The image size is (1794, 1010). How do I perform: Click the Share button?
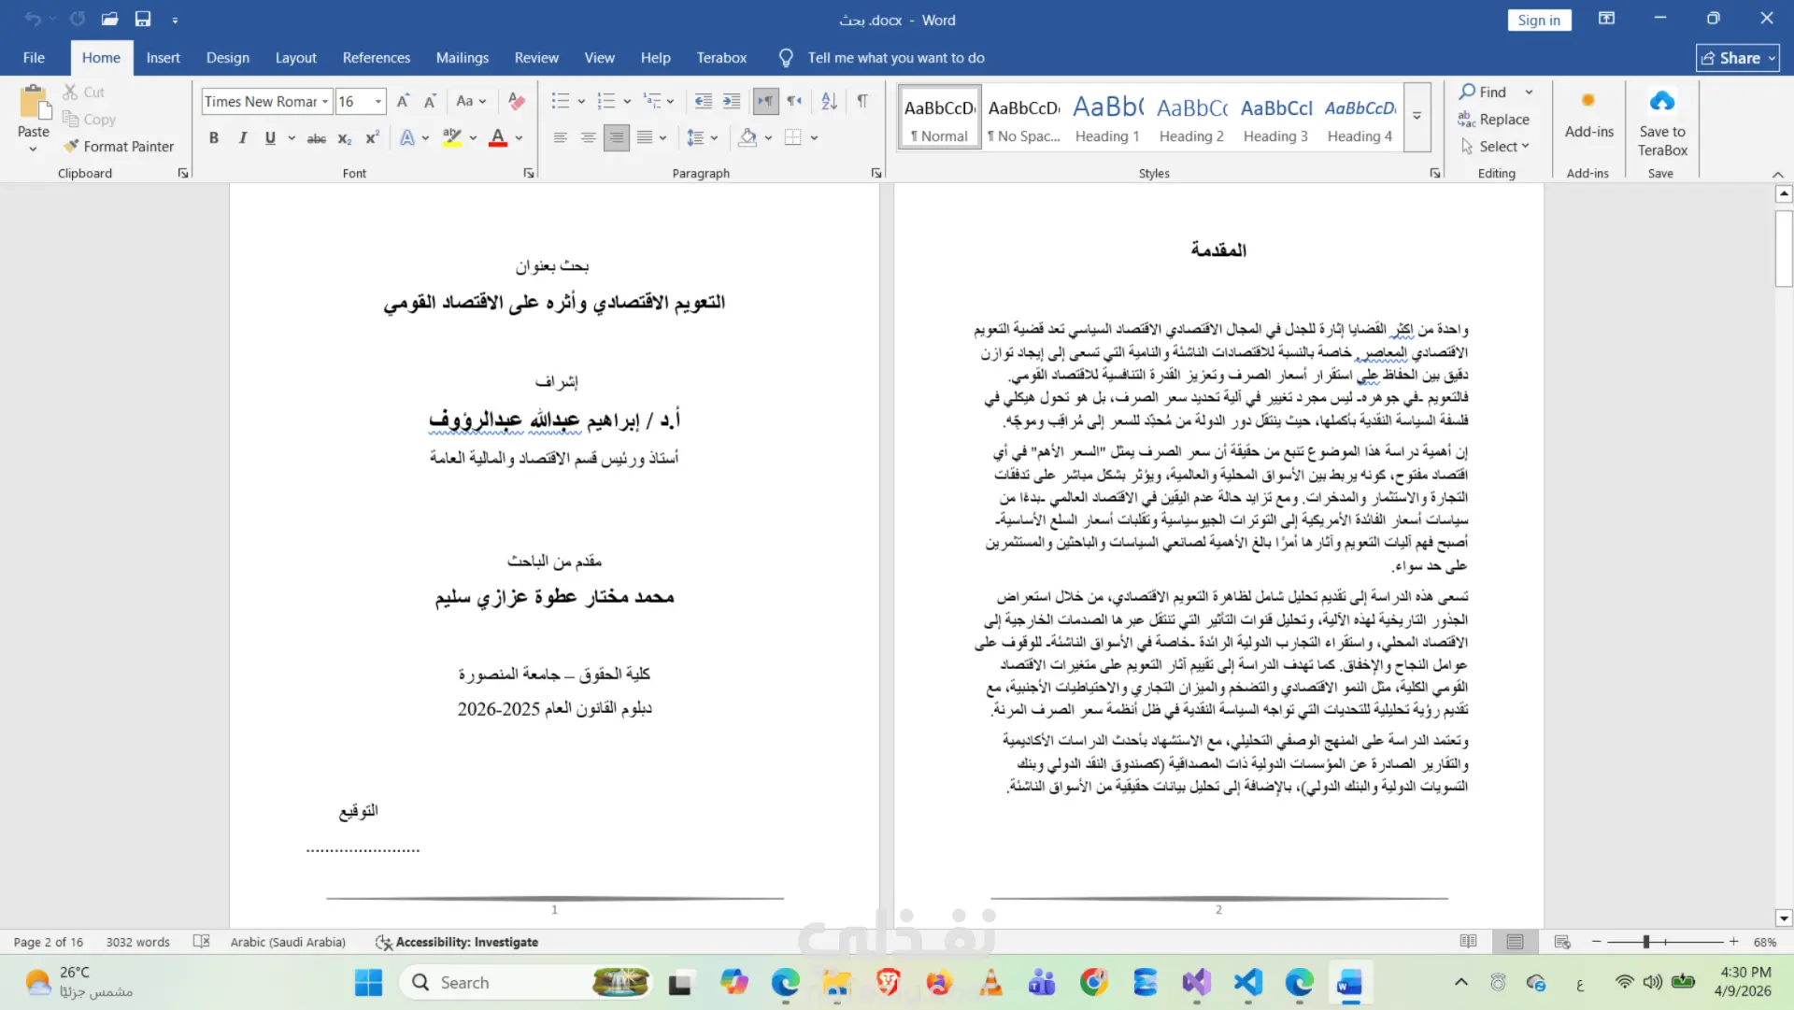[1738, 58]
